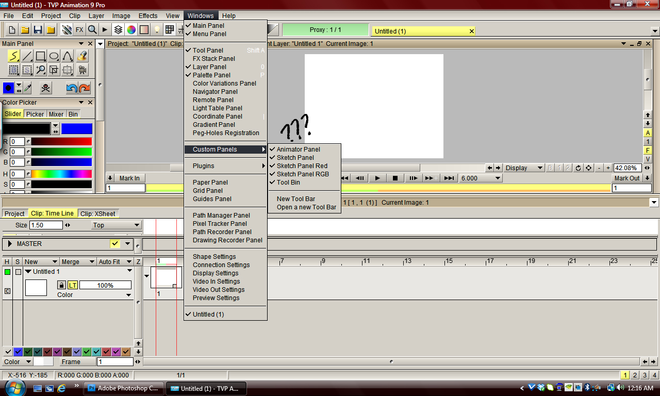Select the zoom magnifier tool in Main Panel
660x396 pixels.
tap(41, 70)
